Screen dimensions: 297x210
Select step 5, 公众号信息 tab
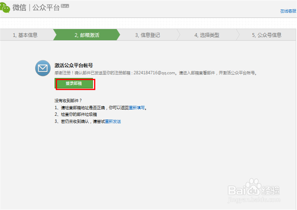tap(267, 35)
